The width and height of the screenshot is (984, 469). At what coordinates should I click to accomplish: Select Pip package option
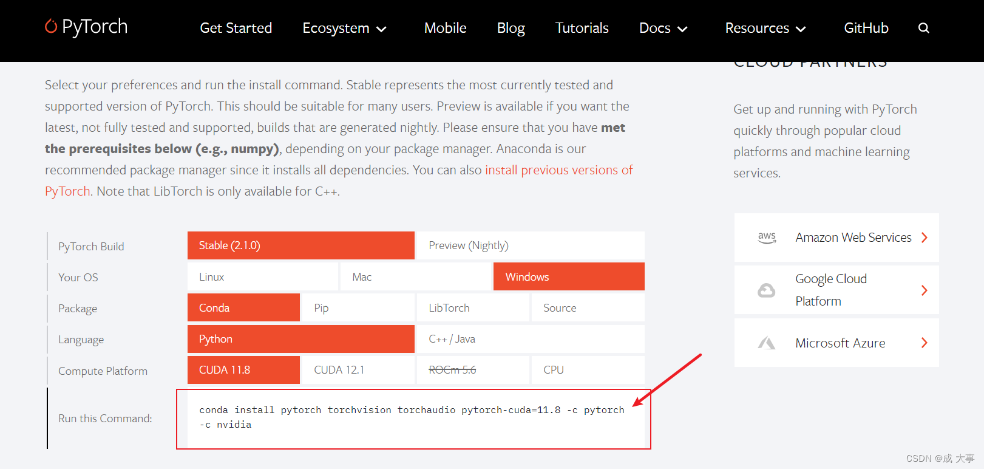tap(358, 308)
